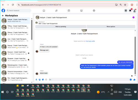
Task: Open the Tim conversation
Action: click(15, 79)
